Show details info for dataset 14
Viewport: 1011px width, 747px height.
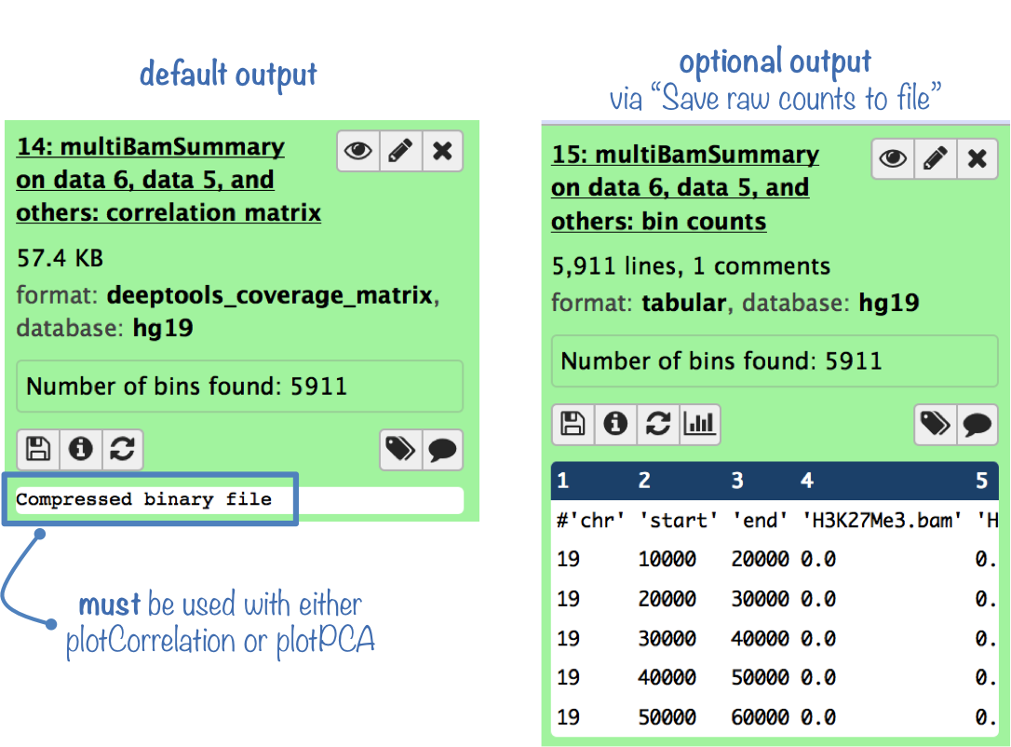tap(81, 450)
